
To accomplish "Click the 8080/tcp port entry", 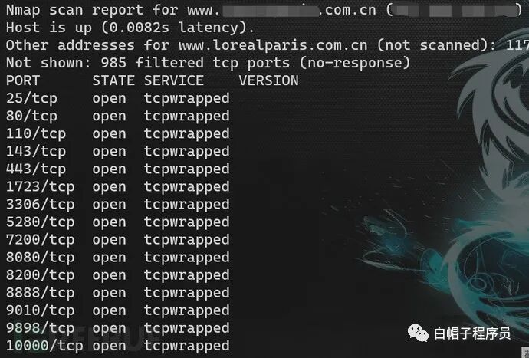I will [40, 258].
